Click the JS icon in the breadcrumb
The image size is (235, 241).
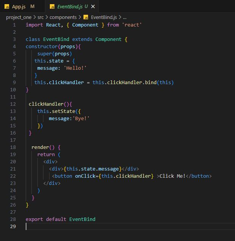pos(86,17)
